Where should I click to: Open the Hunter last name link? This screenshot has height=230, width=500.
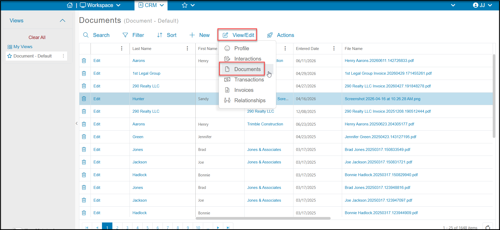pyautogui.click(x=138, y=99)
